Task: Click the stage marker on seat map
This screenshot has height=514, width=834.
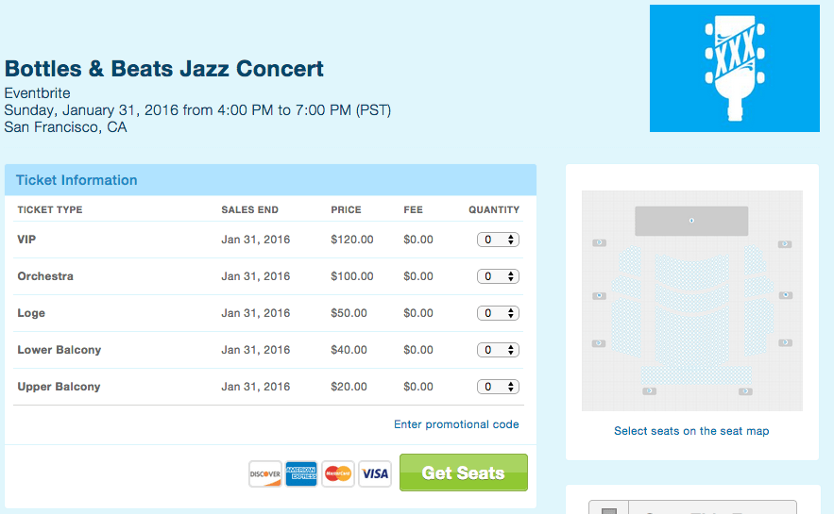Action: tap(691, 221)
